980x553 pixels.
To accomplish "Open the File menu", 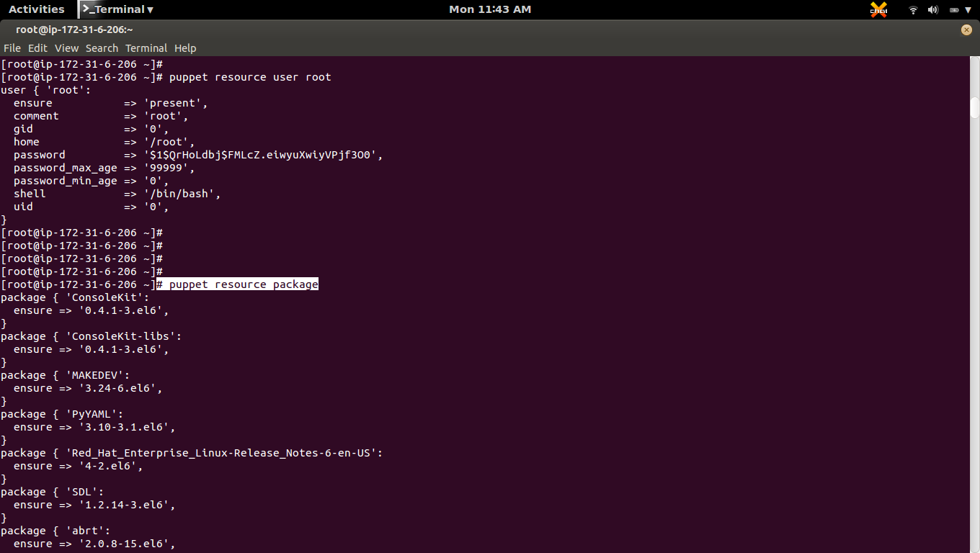I will (x=12, y=48).
